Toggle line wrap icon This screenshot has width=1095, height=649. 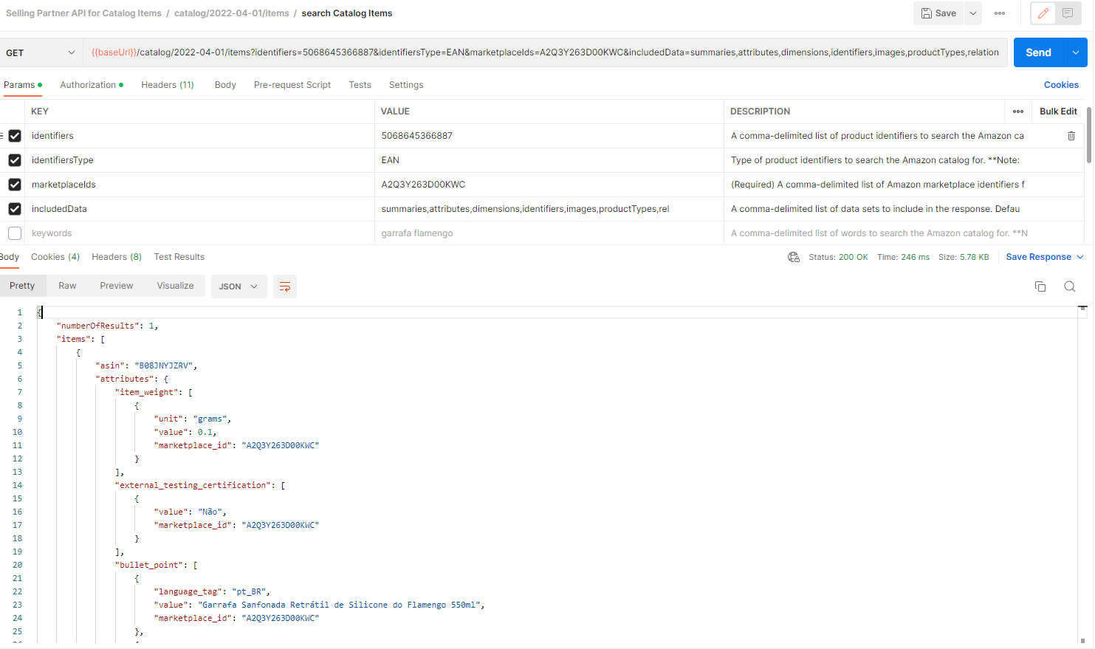[285, 286]
